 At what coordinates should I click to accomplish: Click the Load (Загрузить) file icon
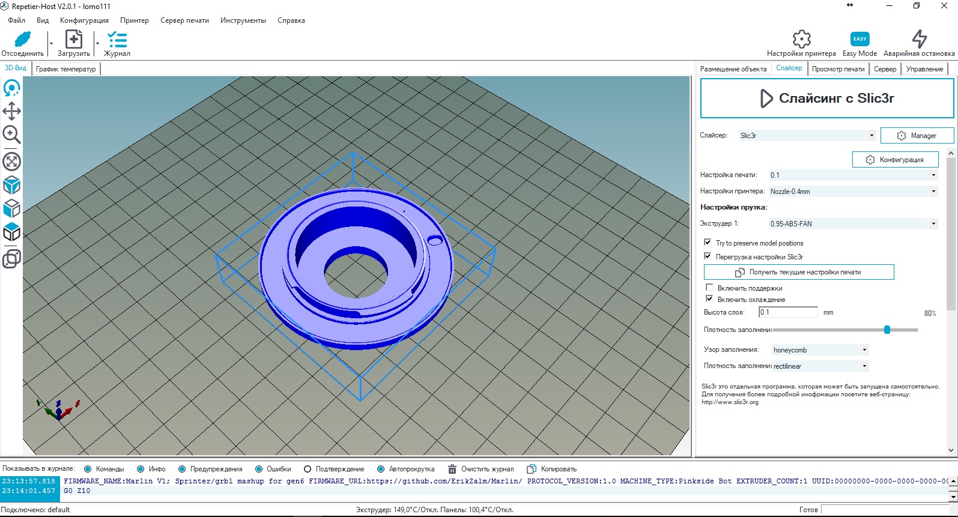point(73,40)
